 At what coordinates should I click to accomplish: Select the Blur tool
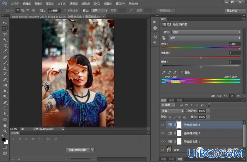point(5,91)
